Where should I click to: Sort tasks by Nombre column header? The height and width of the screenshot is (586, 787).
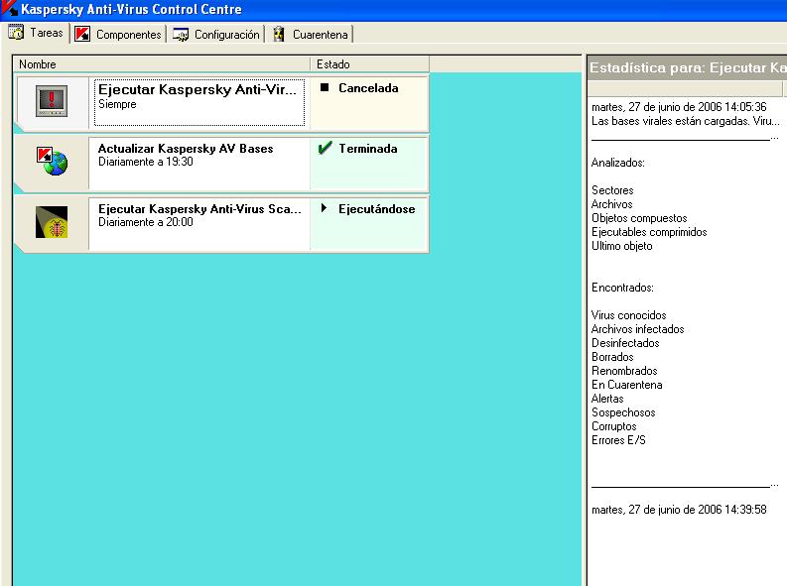162,64
